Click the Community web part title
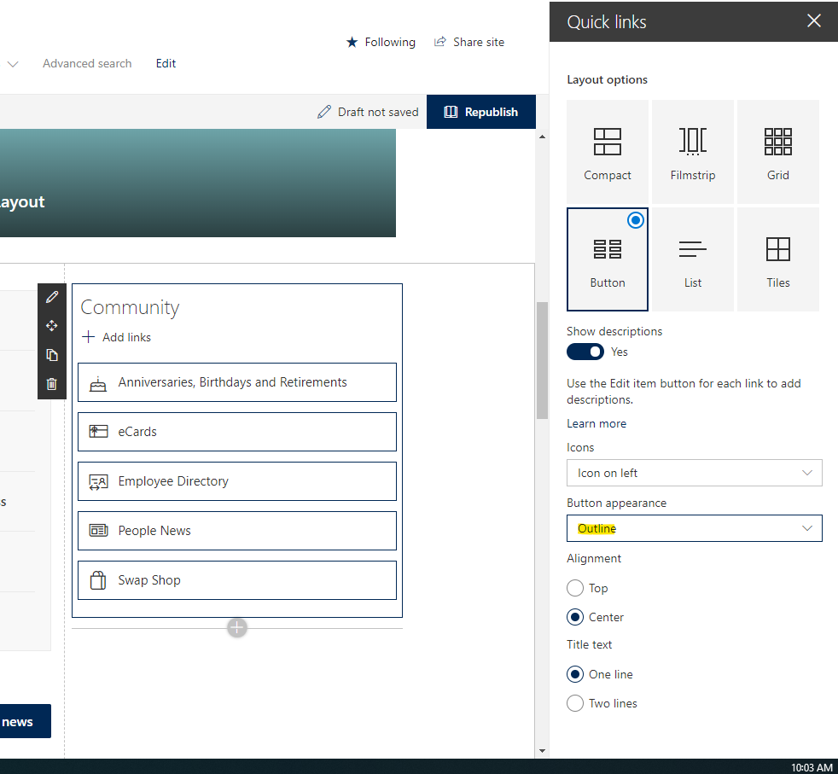Viewport: 838px width, 774px height. point(130,307)
